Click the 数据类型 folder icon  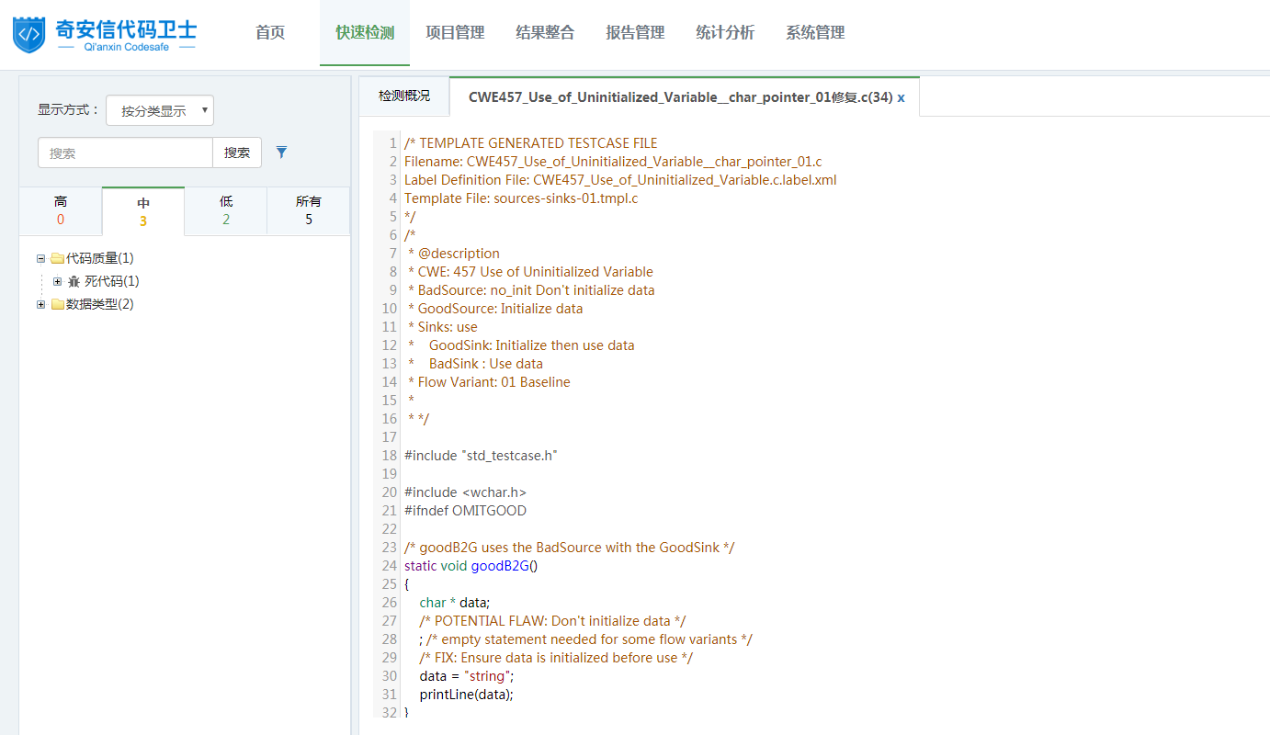tap(57, 305)
